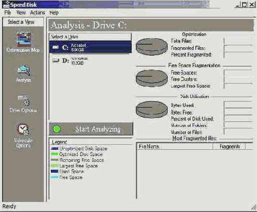
Task: Open the Schedule Options clock icon
Action: point(23,129)
